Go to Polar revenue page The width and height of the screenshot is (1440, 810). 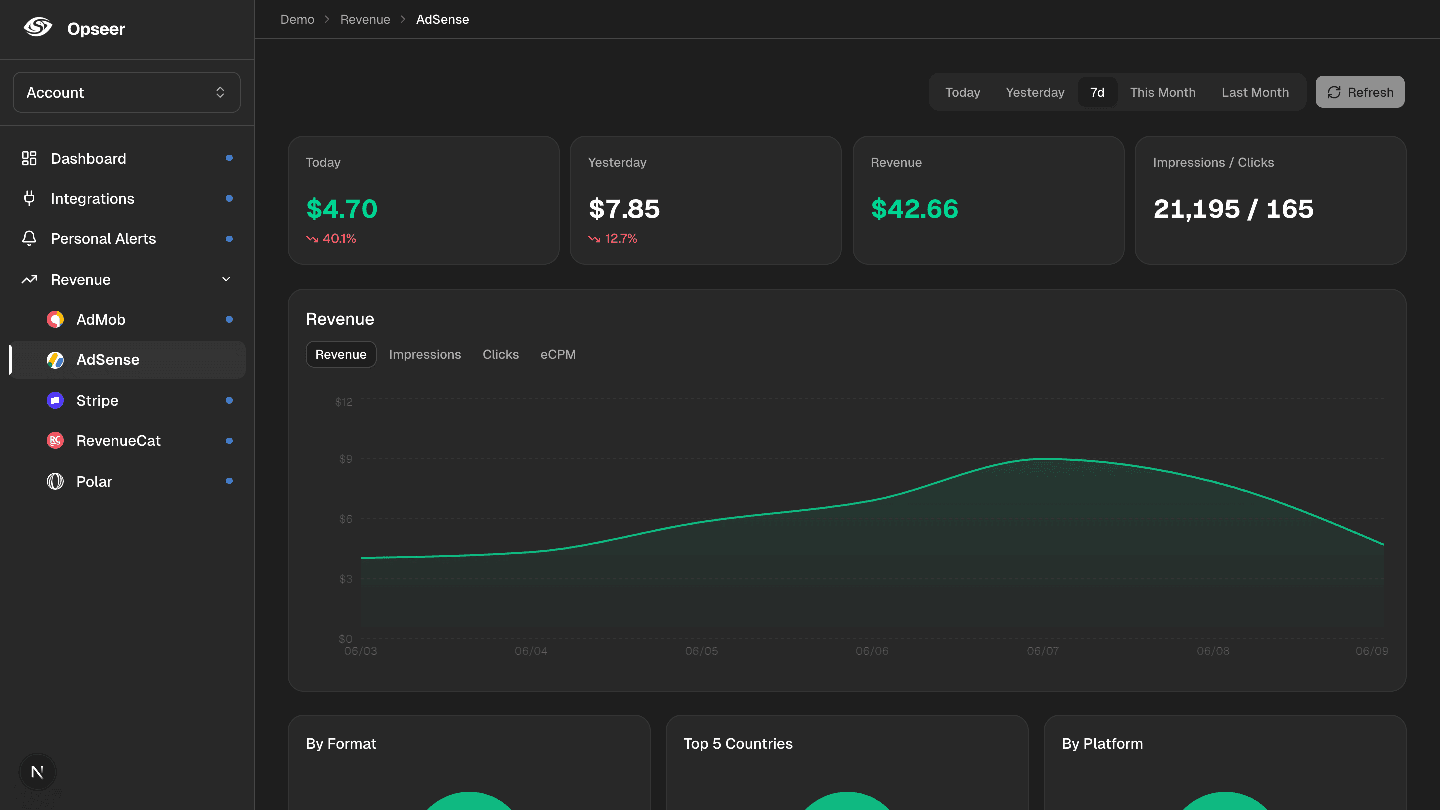[127, 482]
